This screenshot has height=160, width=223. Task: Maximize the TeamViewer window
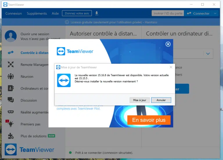pos(202,5)
